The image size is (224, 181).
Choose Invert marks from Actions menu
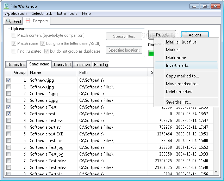click(186, 65)
